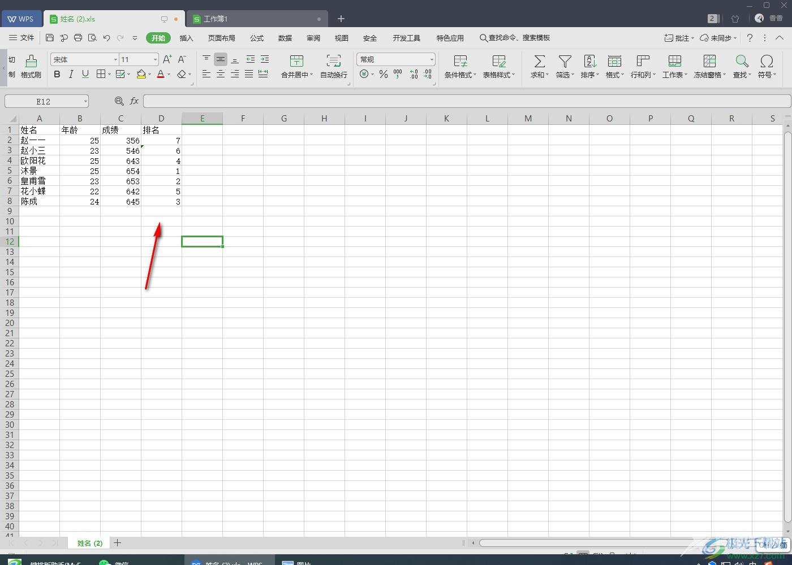Switch to the 数据 tab
This screenshot has width=792, height=565.
click(x=285, y=38)
